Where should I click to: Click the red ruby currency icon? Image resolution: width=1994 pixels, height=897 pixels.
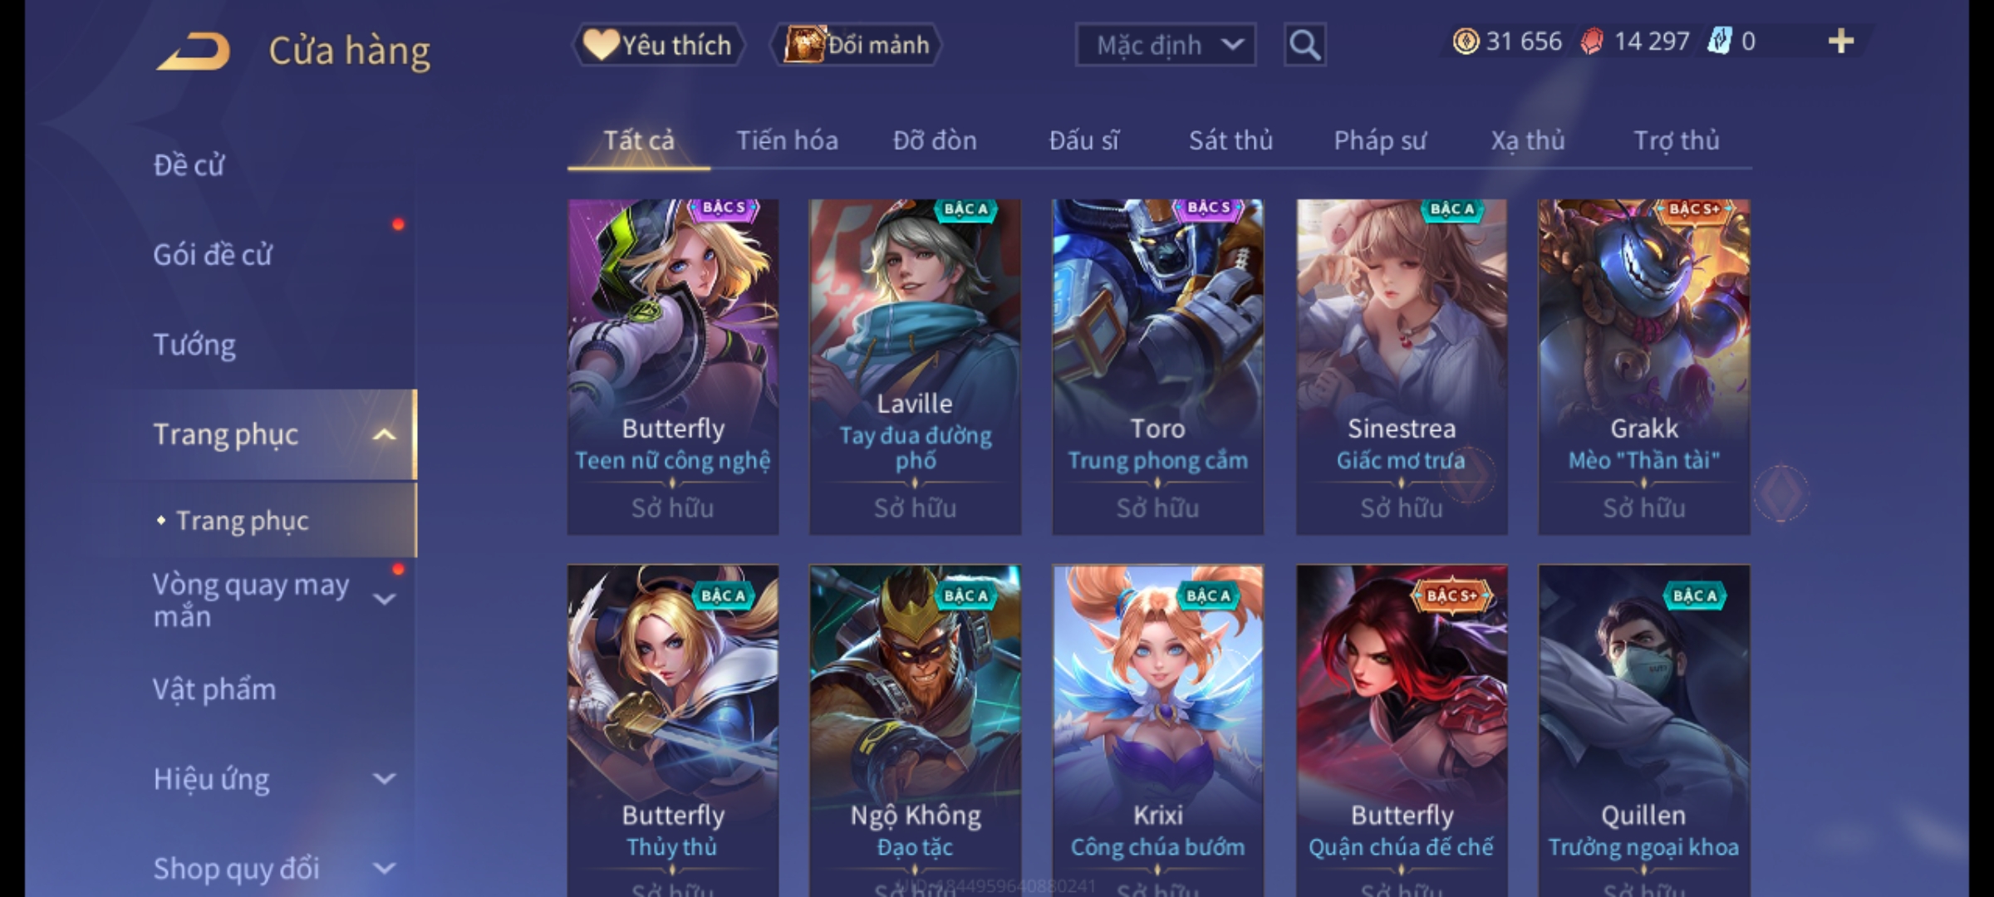[1592, 42]
